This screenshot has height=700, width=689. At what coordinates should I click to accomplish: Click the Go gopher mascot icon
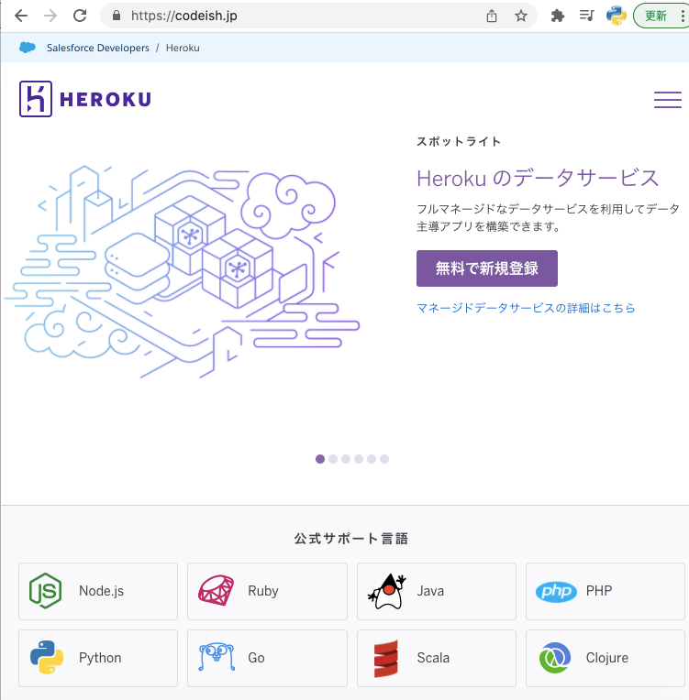point(217,657)
